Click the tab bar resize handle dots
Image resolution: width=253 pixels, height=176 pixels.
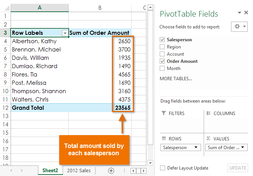(124, 171)
